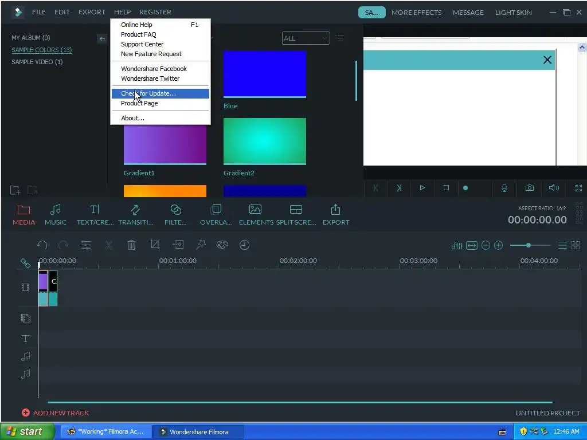Click the Export toolbar icon
Image resolution: width=587 pixels, height=440 pixels.
[x=336, y=215]
